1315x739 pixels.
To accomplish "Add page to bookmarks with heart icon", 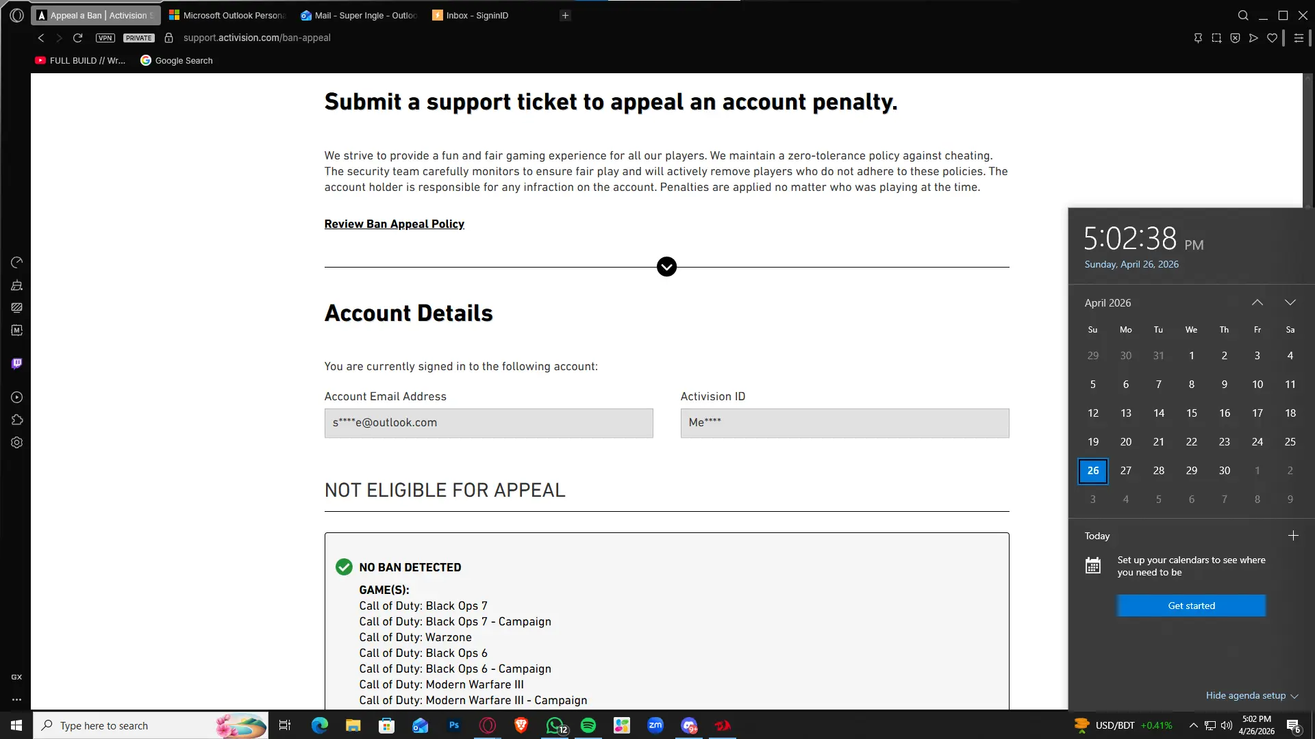I will (x=1272, y=38).
